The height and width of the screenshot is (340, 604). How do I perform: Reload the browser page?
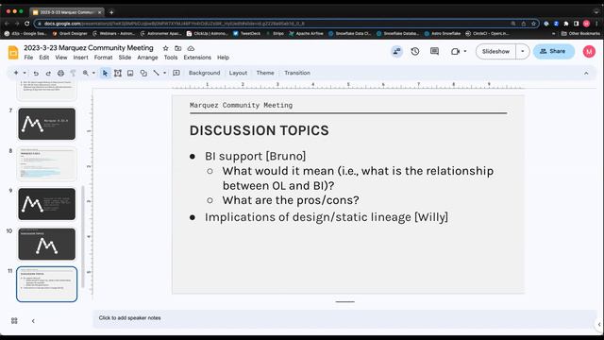click(x=26, y=24)
